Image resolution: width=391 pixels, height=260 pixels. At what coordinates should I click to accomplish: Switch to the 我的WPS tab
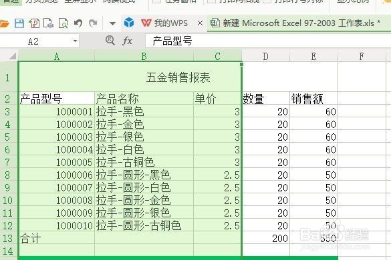(164, 23)
